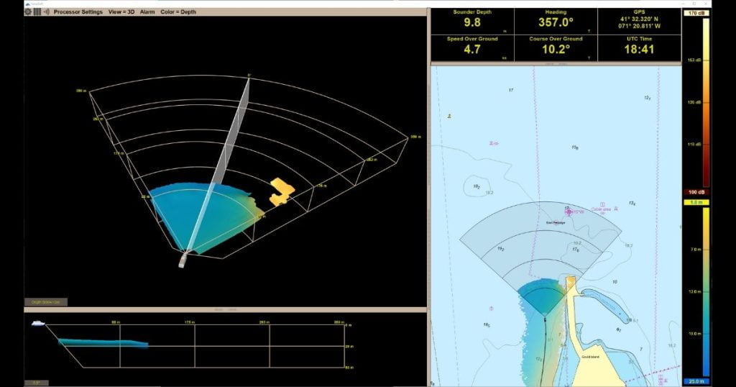736x387 pixels.
Task: Open the settings gear icon
Action: [28, 12]
